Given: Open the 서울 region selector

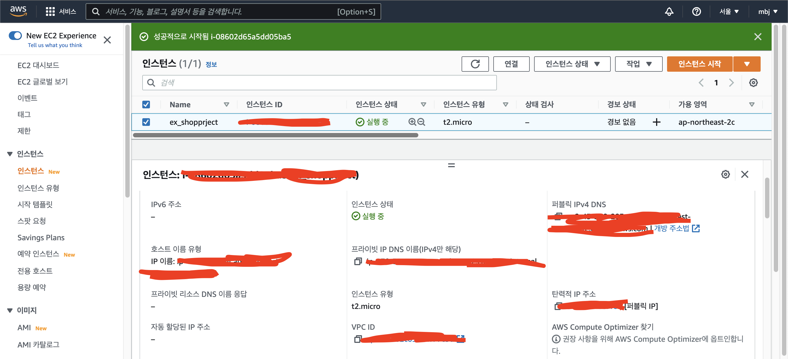Looking at the screenshot, I should tap(729, 11).
